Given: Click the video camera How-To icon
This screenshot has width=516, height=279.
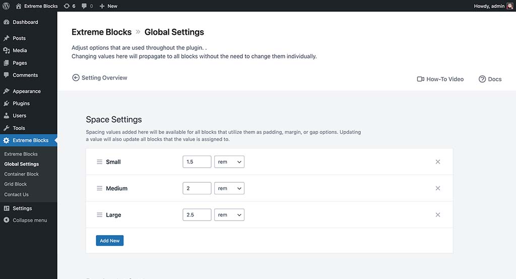Looking at the screenshot, I should (421, 79).
